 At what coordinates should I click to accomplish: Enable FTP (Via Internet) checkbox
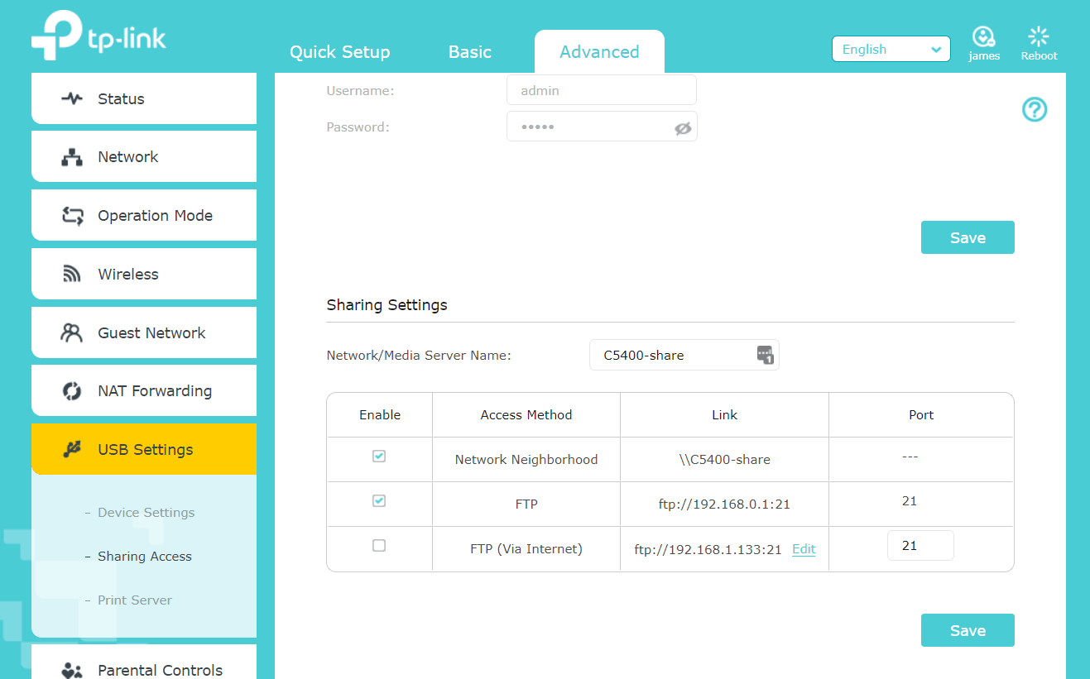click(379, 546)
